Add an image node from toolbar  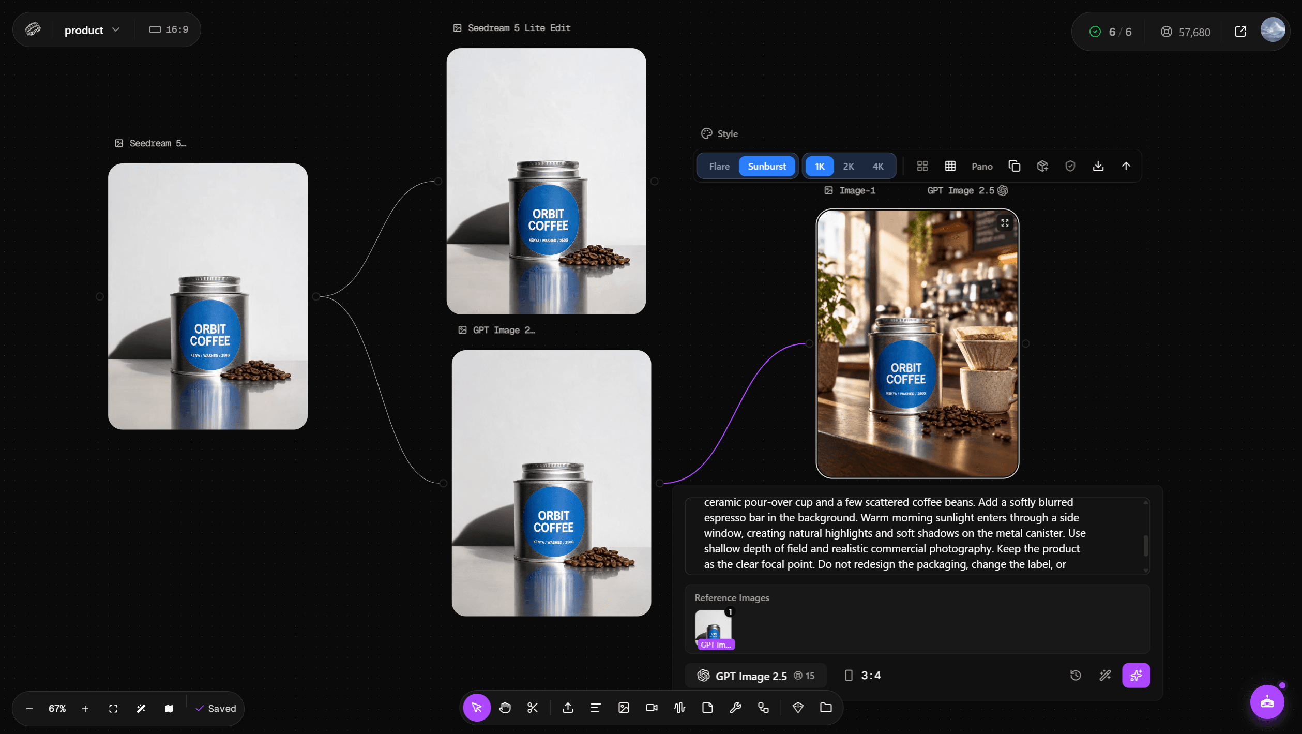(624, 707)
